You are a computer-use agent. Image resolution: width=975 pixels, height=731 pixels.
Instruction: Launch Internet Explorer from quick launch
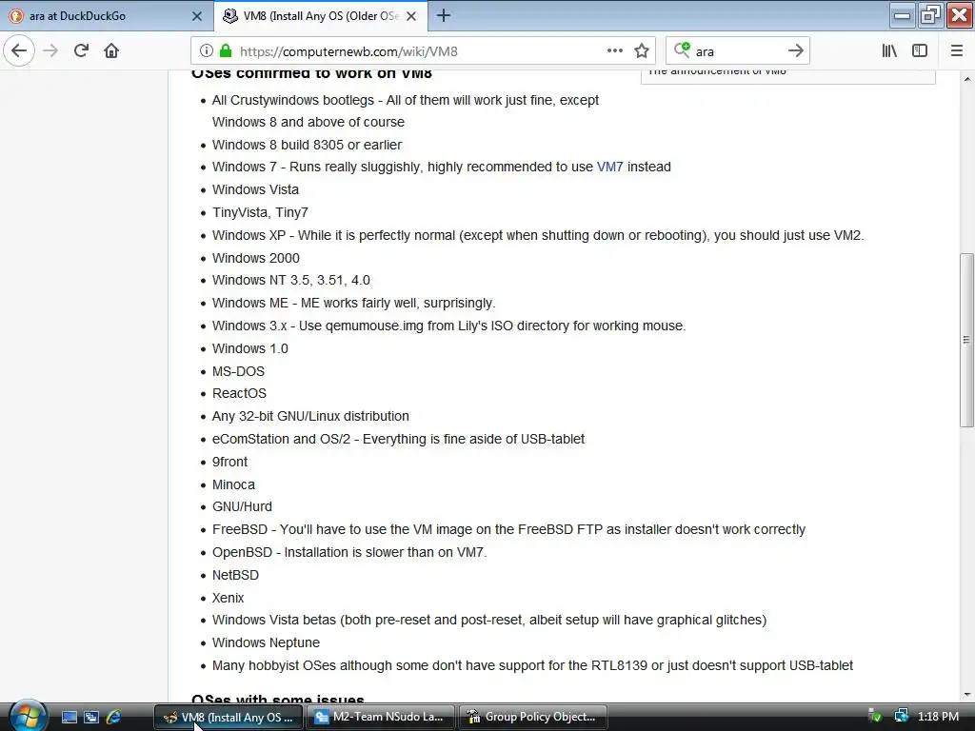pyautogui.click(x=113, y=717)
